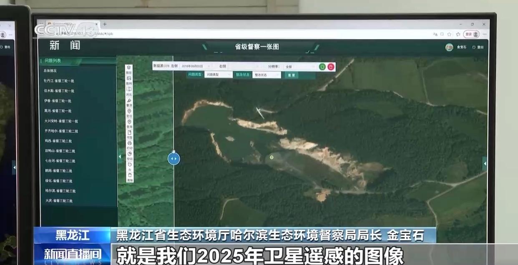The width and height of the screenshot is (518, 265).
Task: Click the blue map swipe slider handle
Action: [x=174, y=158]
